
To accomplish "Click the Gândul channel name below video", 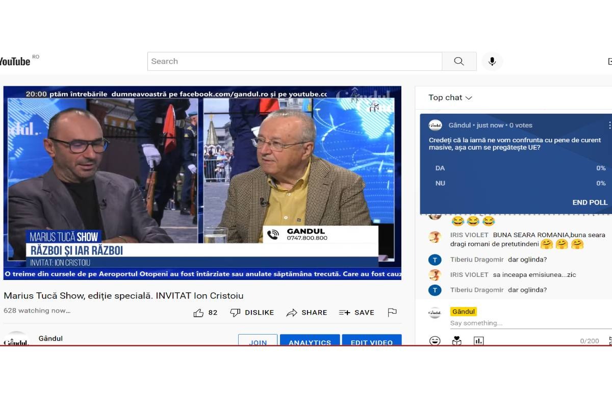I will pos(50,339).
